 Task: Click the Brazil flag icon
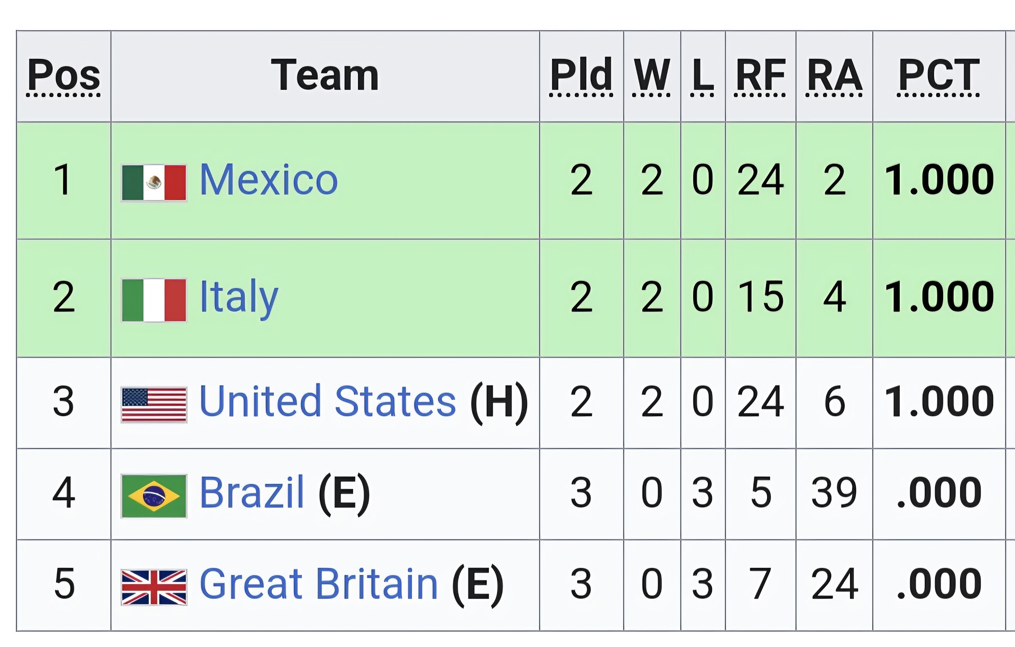pyautogui.click(x=154, y=496)
